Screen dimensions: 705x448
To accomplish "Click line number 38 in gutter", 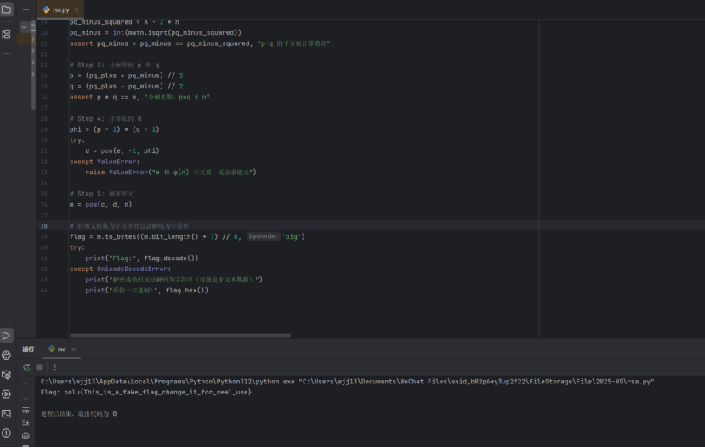I will pyautogui.click(x=43, y=226).
